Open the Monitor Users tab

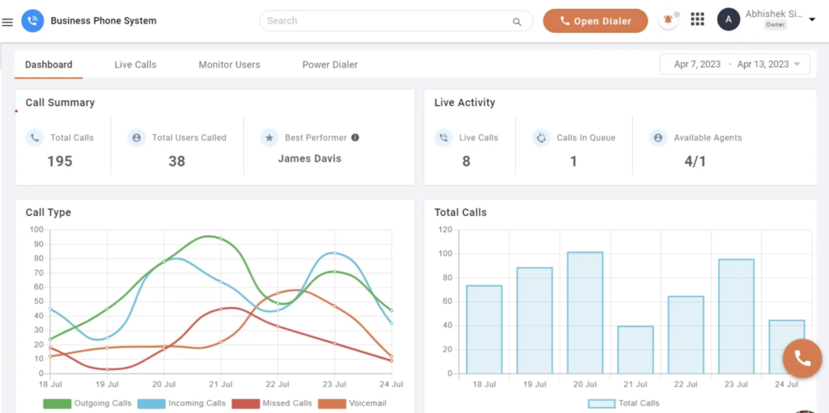tap(229, 65)
